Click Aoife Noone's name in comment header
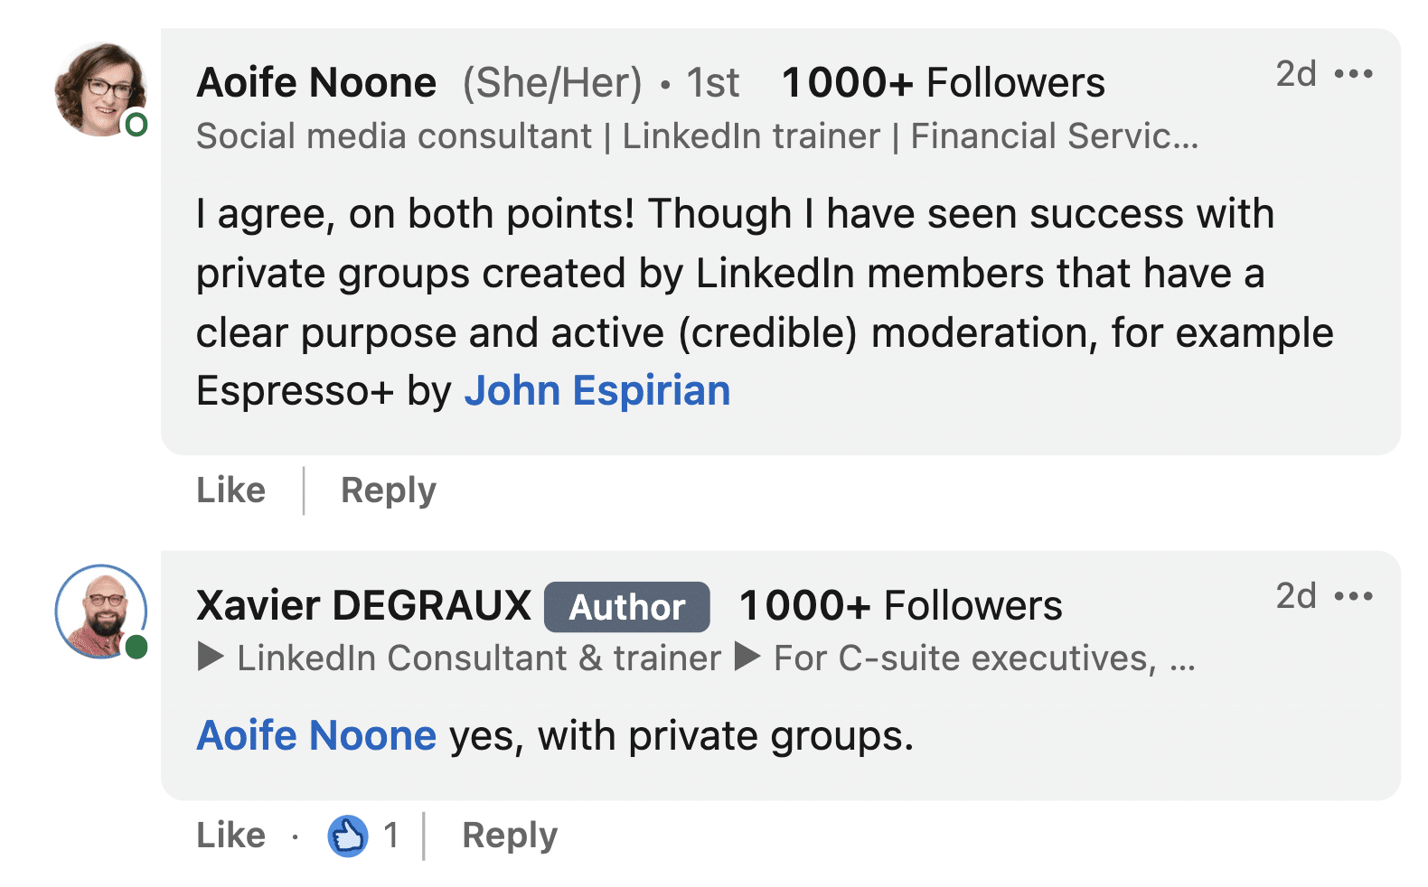Screen dimensions: 1428x887 point(316,83)
